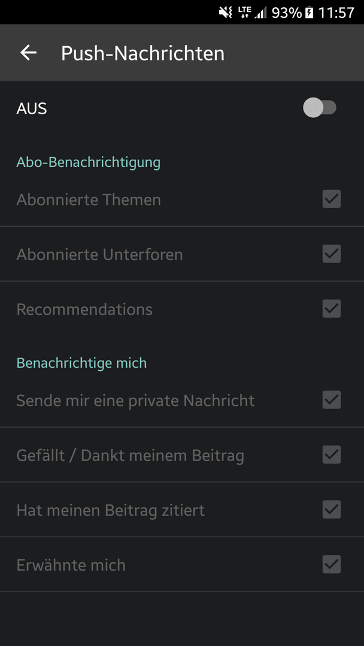The image size is (364, 646).
Task: Tap the muted sound status icon
Action: pyautogui.click(x=226, y=13)
